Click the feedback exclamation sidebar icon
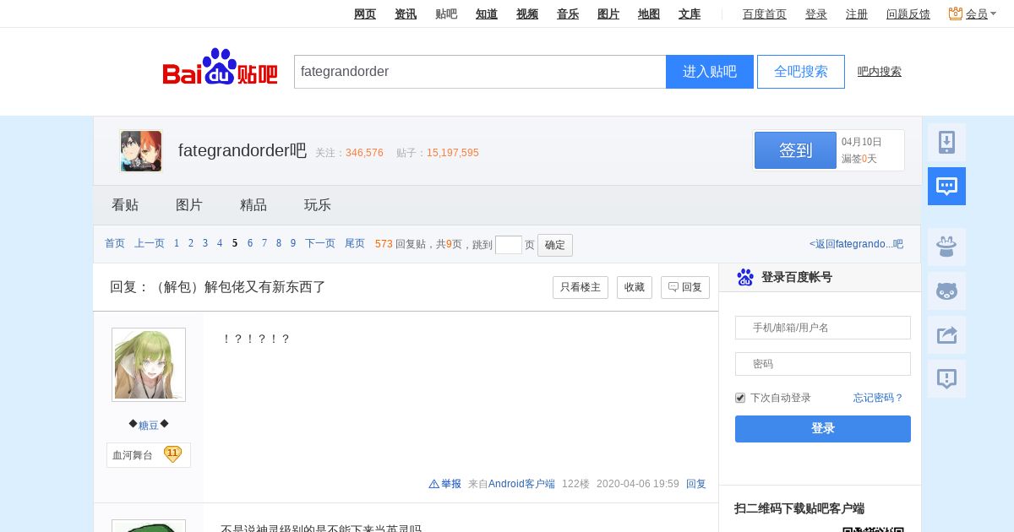This screenshot has width=1014, height=532. [x=946, y=378]
